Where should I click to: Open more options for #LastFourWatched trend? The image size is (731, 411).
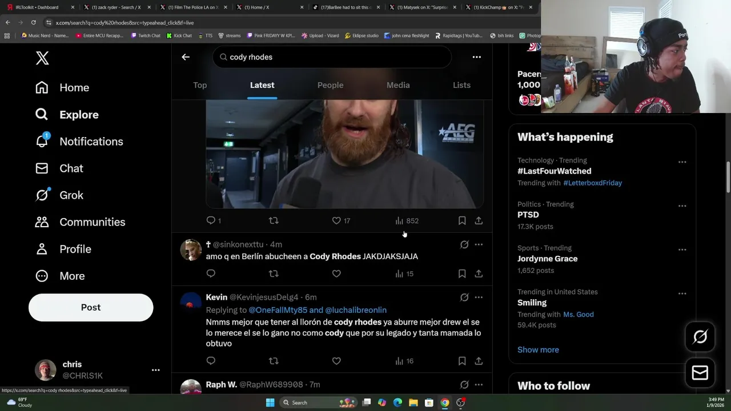(x=682, y=162)
